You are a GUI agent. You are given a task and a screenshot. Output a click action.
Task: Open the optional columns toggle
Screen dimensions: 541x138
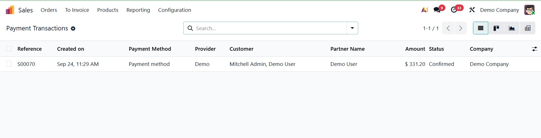point(534,49)
